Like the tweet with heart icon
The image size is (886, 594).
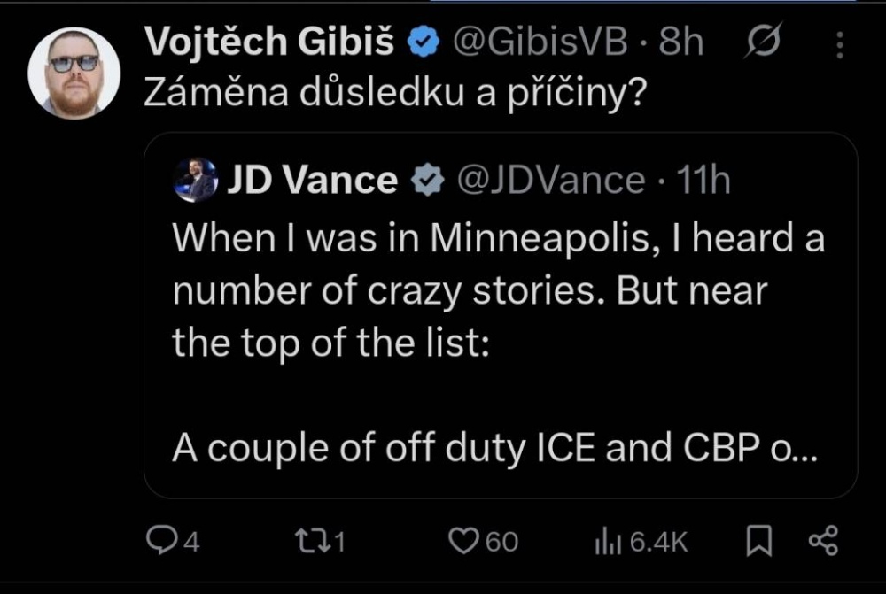[462, 541]
